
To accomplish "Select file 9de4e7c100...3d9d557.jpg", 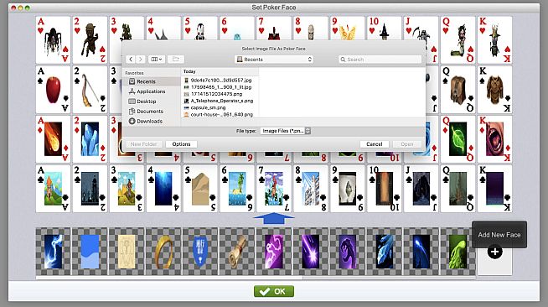I will coord(220,80).
